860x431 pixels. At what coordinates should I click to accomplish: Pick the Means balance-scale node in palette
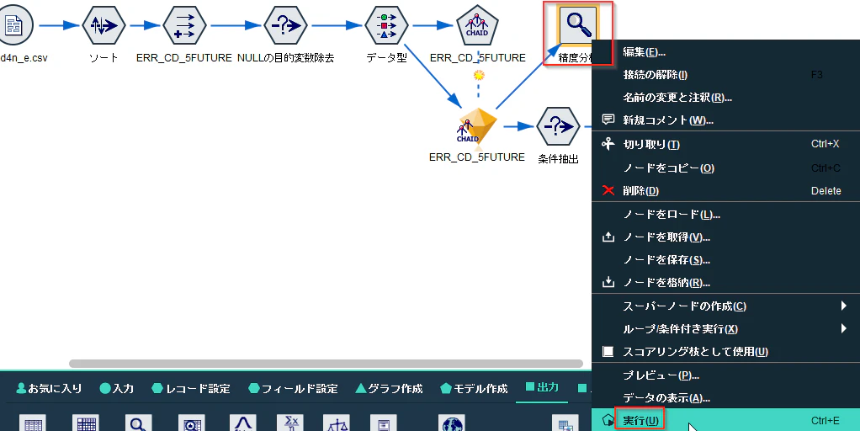pyautogui.click(x=337, y=423)
